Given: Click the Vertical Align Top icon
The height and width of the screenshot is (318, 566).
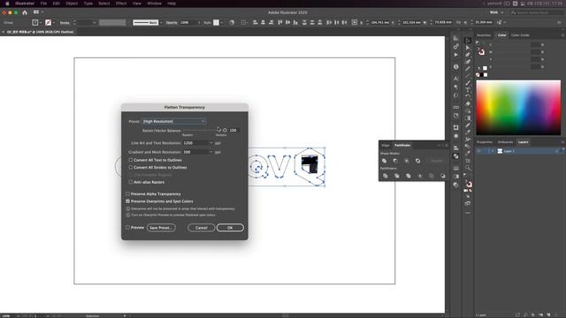Looking at the screenshot, I should click(x=280, y=22).
